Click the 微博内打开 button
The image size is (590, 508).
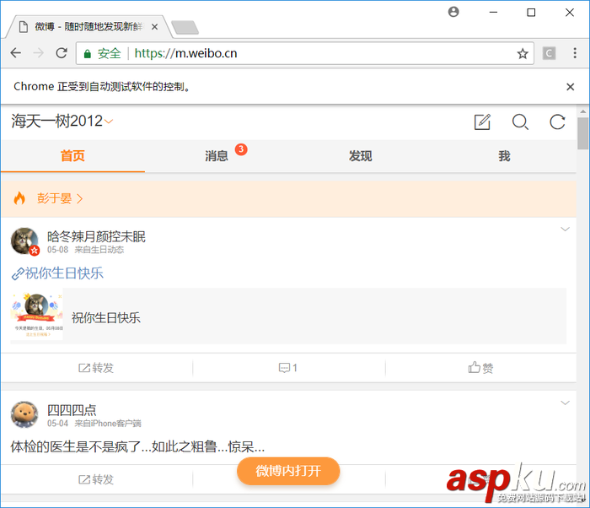288,471
